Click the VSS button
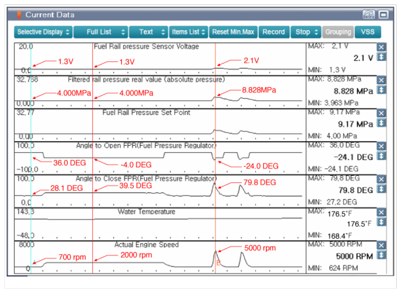Image resolution: width=401 pixels, height=293 pixels. click(368, 32)
